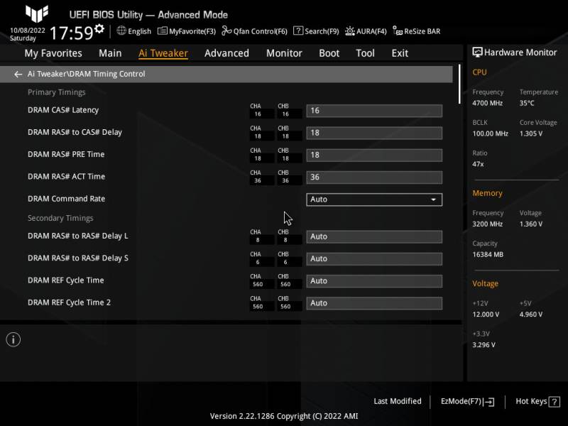Click the back arrow in the breadcrumb
Image resolution: width=568 pixels, height=426 pixels.
tap(18, 75)
